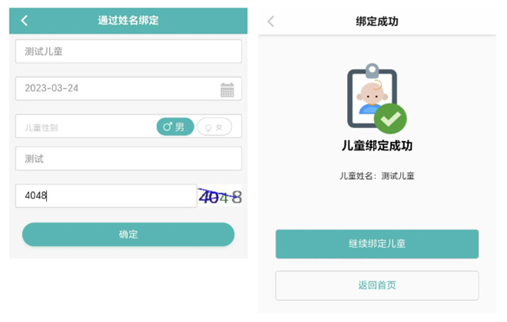Image resolution: width=507 pixels, height=322 pixels.
Task: Tap 返回首页 to return home
Action: 377,286
